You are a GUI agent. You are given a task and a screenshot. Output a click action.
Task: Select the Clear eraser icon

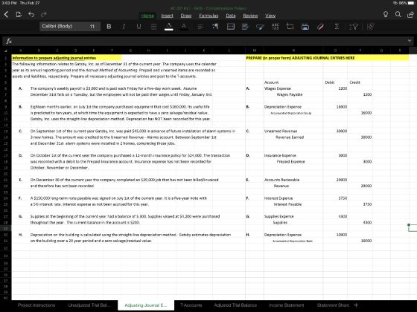click(320, 26)
